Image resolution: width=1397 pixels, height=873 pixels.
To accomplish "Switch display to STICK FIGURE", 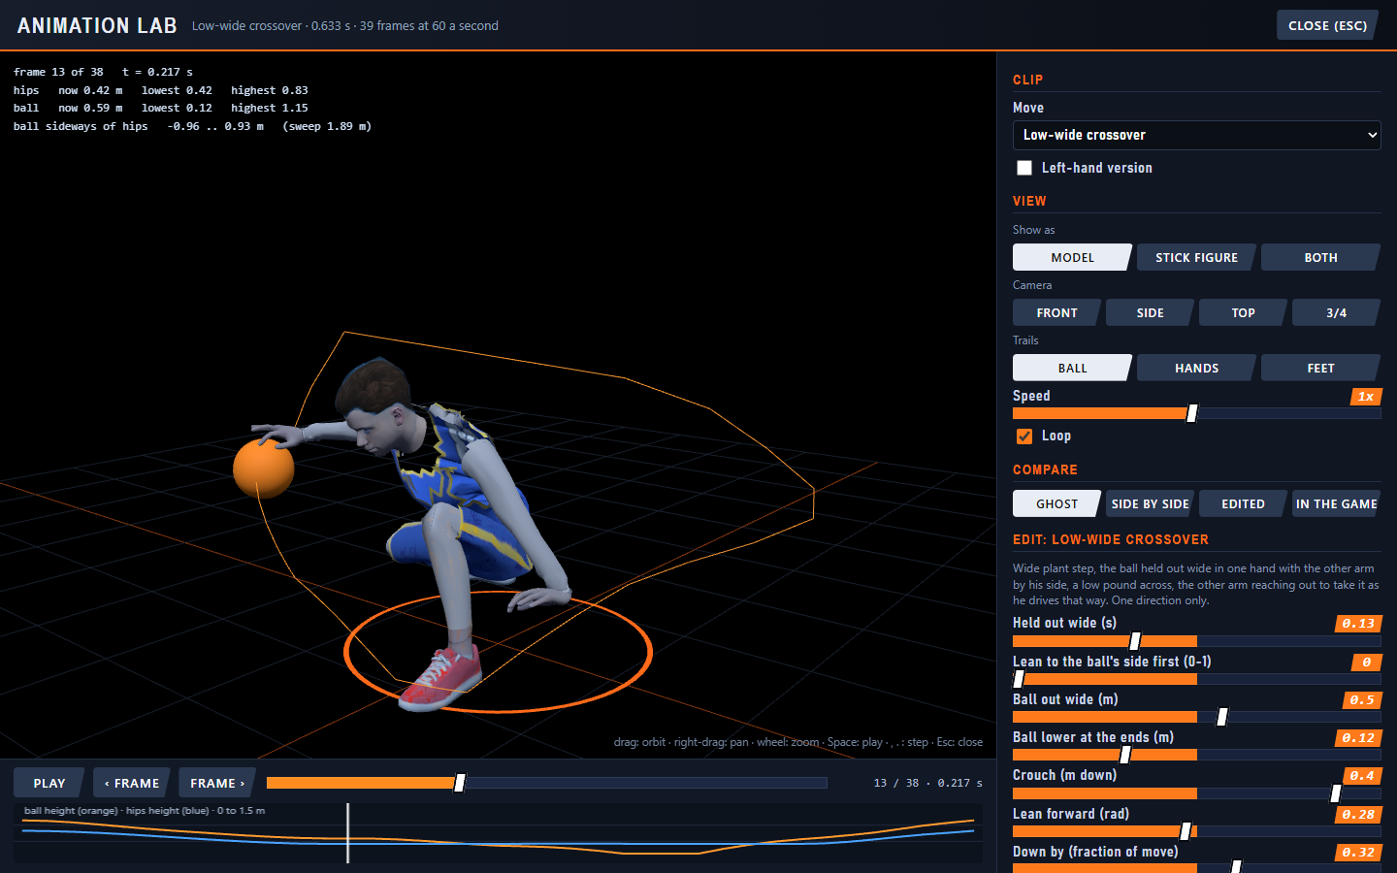I will [x=1196, y=257].
